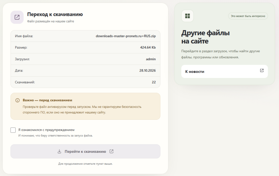The width and height of the screenshot is (279, 176).
Task: Click the Скачиваний: label
Action: click(x=25, y=82)
